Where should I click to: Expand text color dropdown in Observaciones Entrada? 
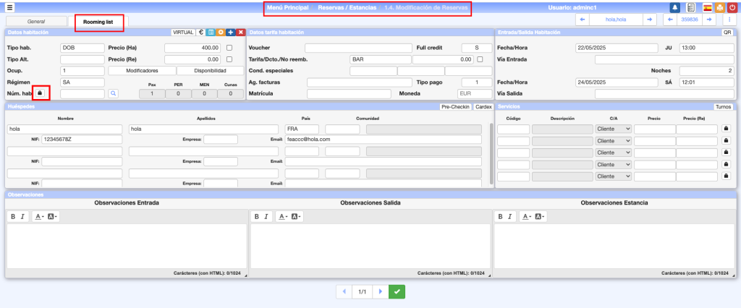pyautogui.click(x=41, y=216)
